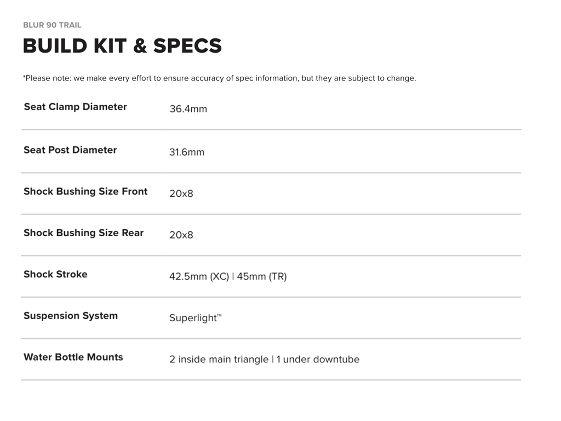Click the trademark symbol after Superlight

219,315
